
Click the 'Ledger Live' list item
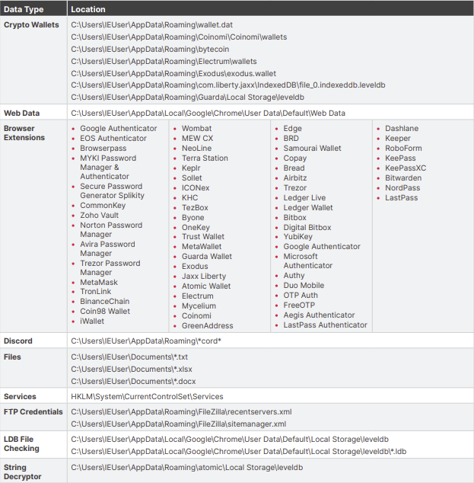click(304, 198)
